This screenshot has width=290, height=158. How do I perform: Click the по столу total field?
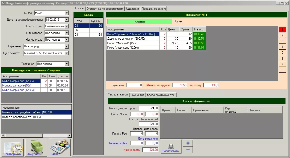pyautogui.click(x=211, y=85)
